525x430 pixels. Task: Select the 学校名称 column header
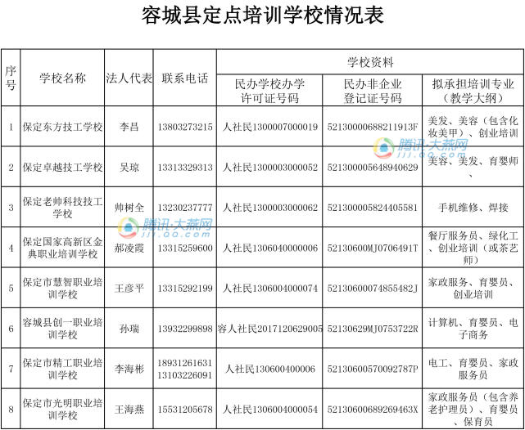62,78
